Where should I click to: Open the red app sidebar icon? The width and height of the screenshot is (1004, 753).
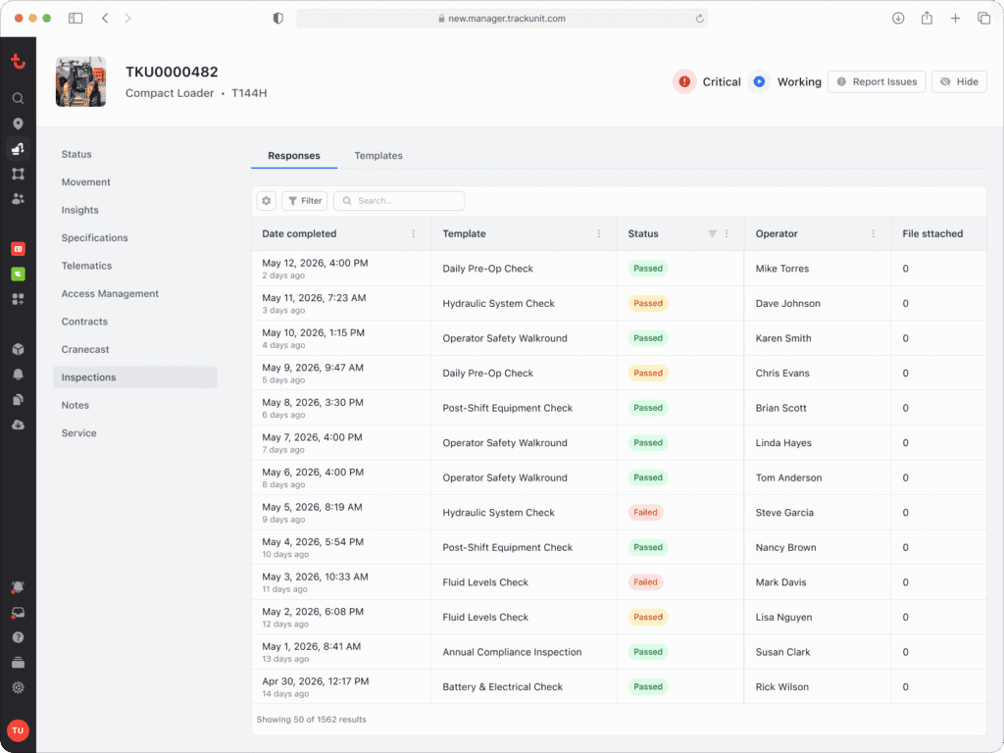[18, 248]
